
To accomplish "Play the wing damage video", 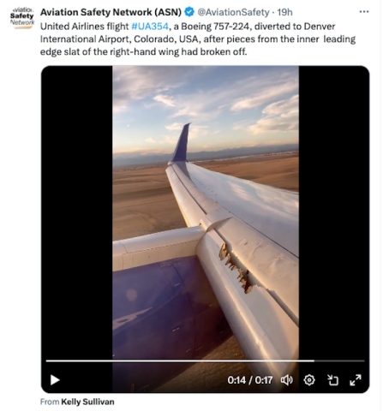I will point(55,380).
